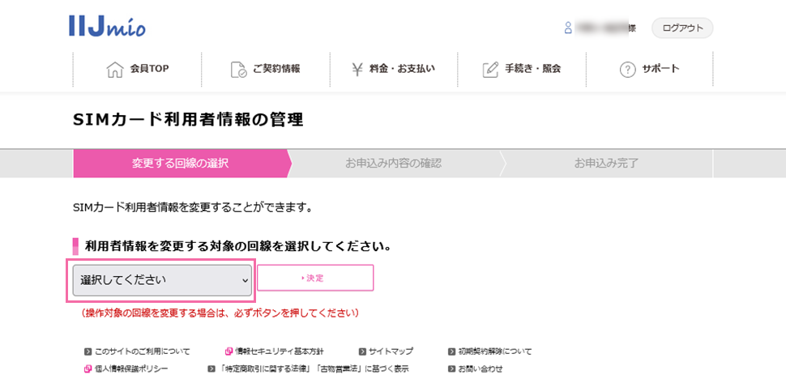Click the document icon for ご契約情報
This screenshot has height=383, width=786.
pyautogui.click(x=238, y=70)
